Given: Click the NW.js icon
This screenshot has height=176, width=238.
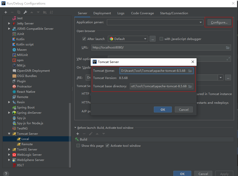Looking at the screenshot, I should pos(14,65).
